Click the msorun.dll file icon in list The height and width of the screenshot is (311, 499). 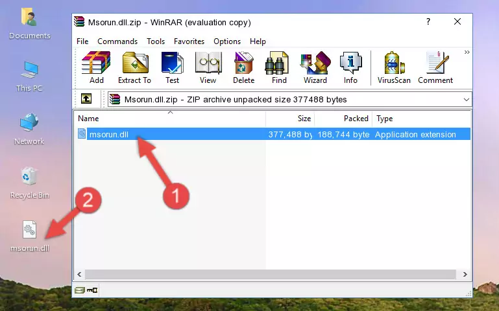[x=82, y=133]
